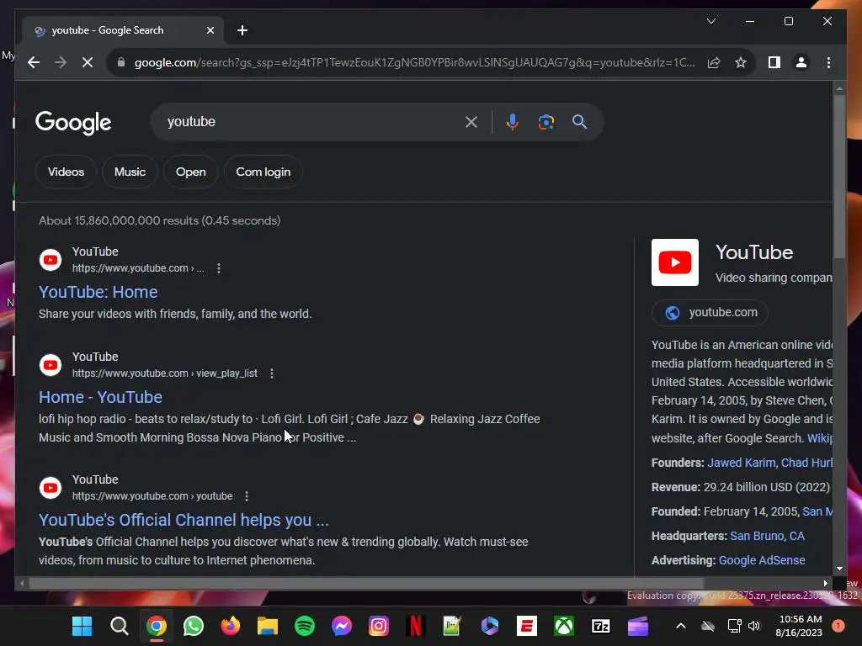
Task: Bookmark this page with the star
Action: coord(741,62)
